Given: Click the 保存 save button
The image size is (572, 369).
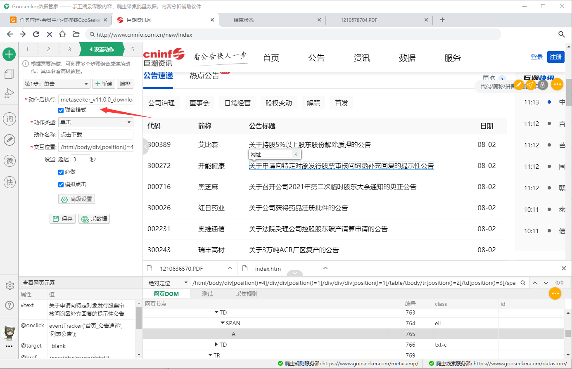Looking at the screenshot, I should point(63,219).
